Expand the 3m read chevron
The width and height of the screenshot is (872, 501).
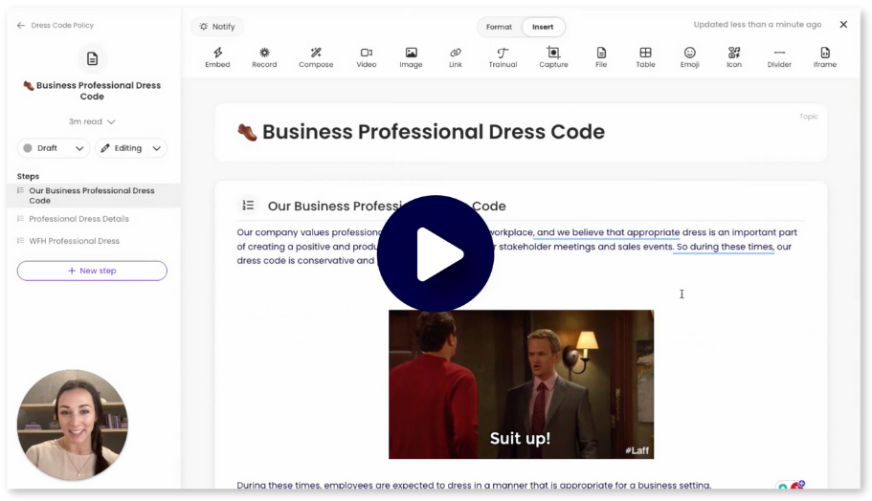point(111,122)
